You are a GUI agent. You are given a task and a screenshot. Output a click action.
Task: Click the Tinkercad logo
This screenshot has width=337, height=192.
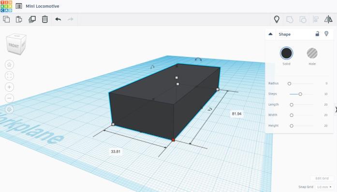point(6,6)
